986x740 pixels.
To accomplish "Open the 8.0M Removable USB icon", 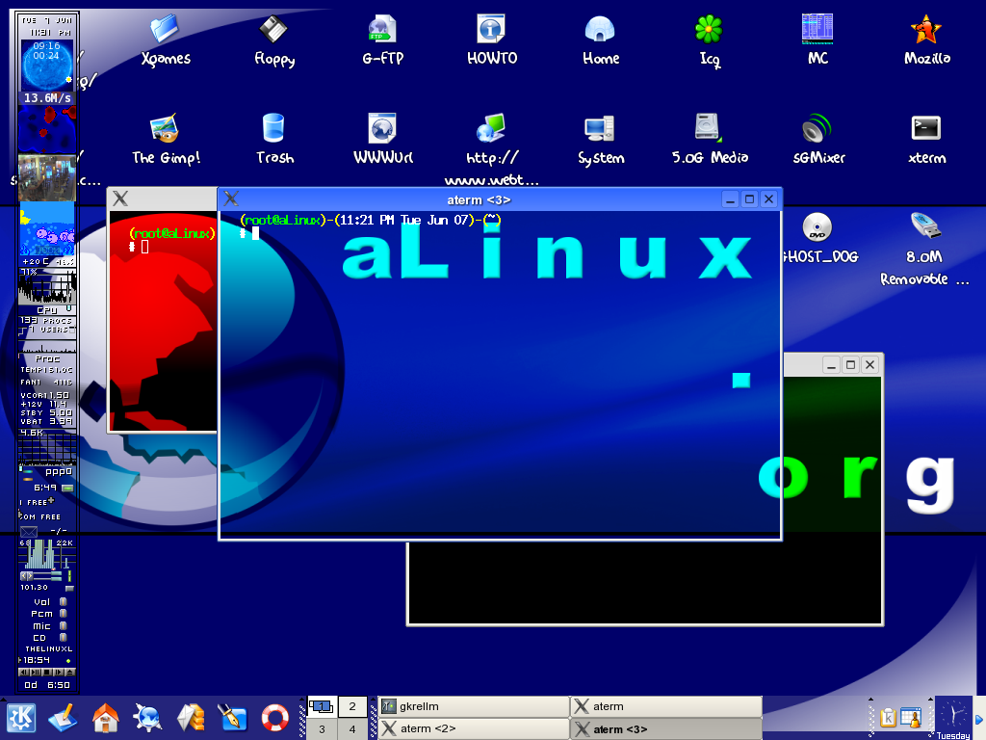I will coord(926,227).
